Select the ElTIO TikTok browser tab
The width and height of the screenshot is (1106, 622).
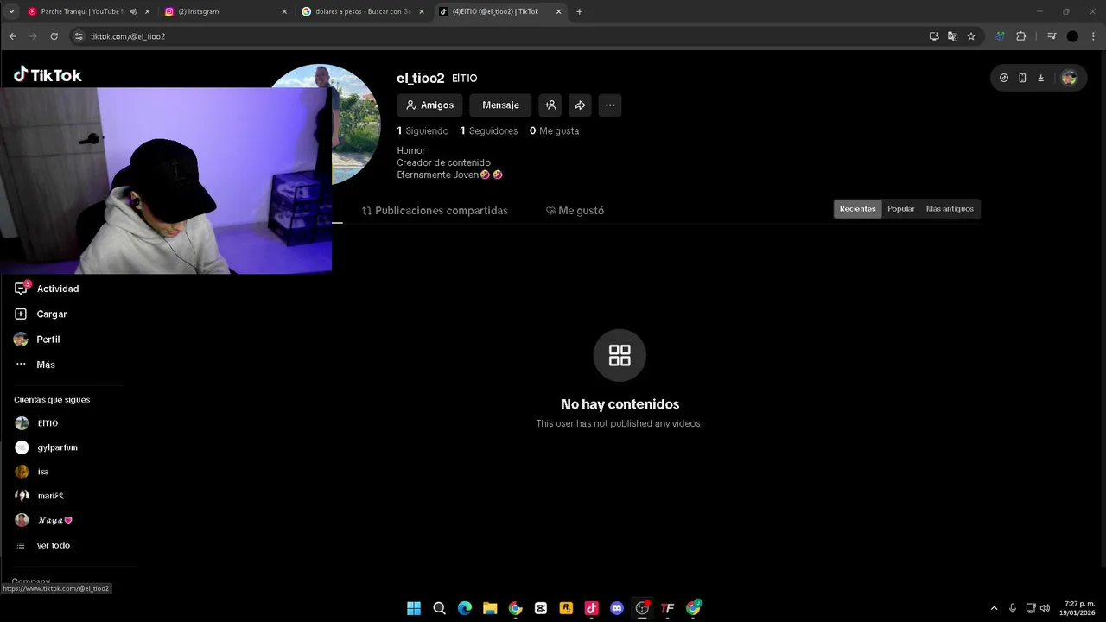[499, 11]
